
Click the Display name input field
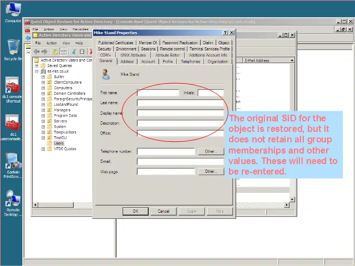click(180, 113)
